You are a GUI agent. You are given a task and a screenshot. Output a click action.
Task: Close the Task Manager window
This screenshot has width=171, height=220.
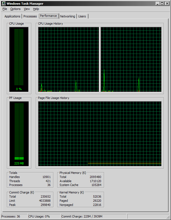coord(167,4)
